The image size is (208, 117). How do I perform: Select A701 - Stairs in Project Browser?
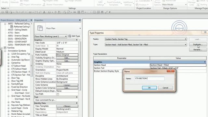pos(14,32)
